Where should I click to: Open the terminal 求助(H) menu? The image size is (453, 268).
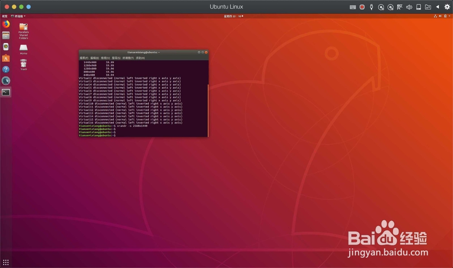[140, 58]
